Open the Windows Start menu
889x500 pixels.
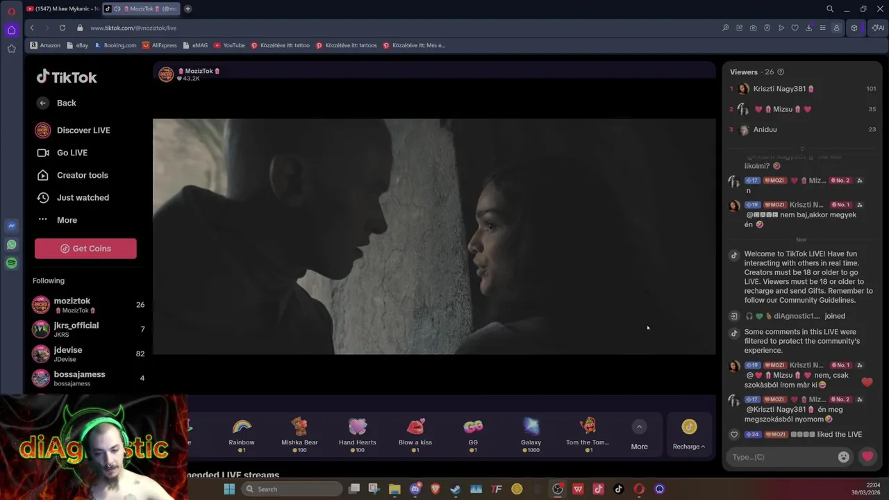[229, 489]
